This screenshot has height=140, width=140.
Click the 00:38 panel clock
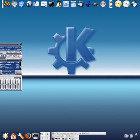(x=128, y=136)
